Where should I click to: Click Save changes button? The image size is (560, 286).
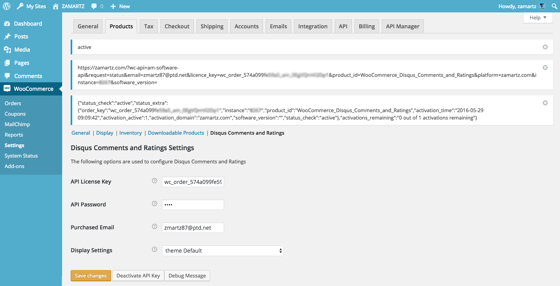tap(90, 276)
